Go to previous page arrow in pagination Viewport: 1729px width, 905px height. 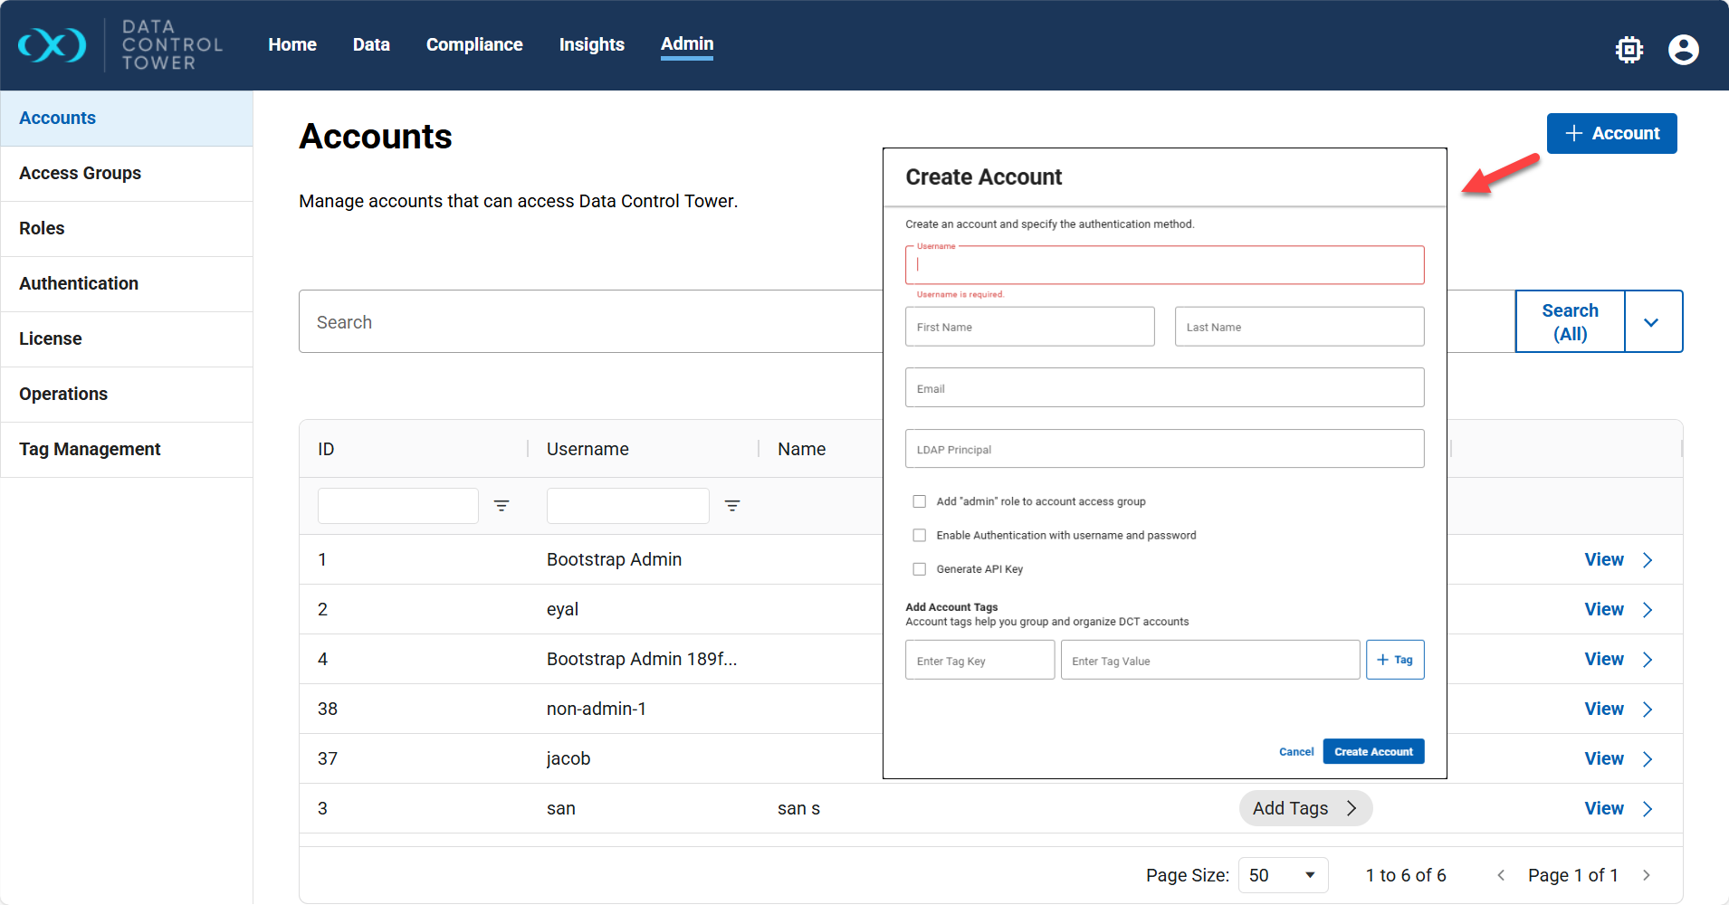[x=1501, y=875]
